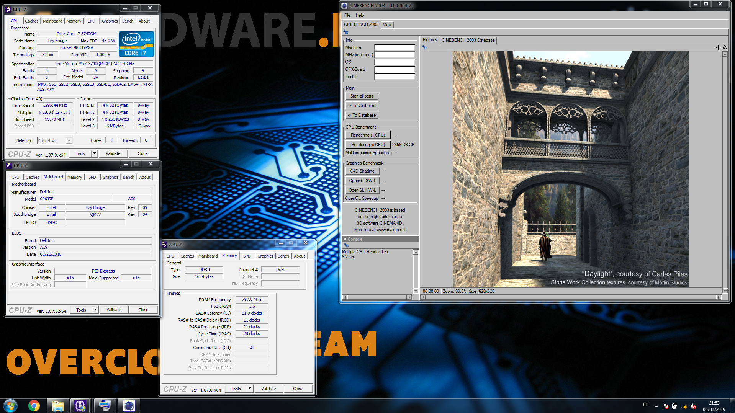
Task: Open Tools dropdown arrow in Memory CPU-Z window
Action: tap(250, 389)
